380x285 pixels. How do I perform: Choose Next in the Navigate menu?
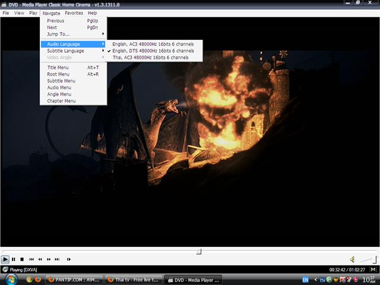tap(74, 28)
